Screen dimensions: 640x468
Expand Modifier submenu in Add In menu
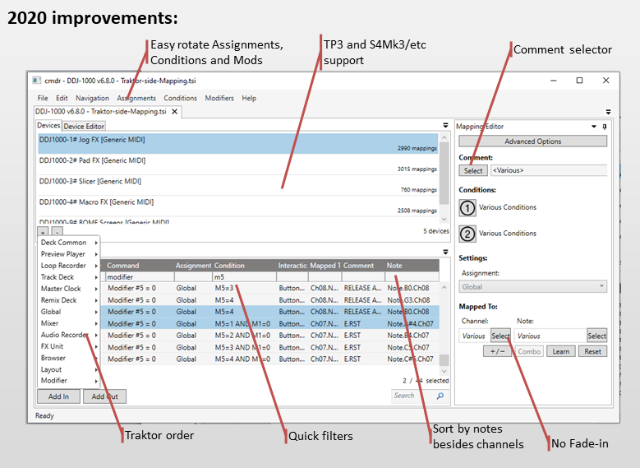coord(68,381)
